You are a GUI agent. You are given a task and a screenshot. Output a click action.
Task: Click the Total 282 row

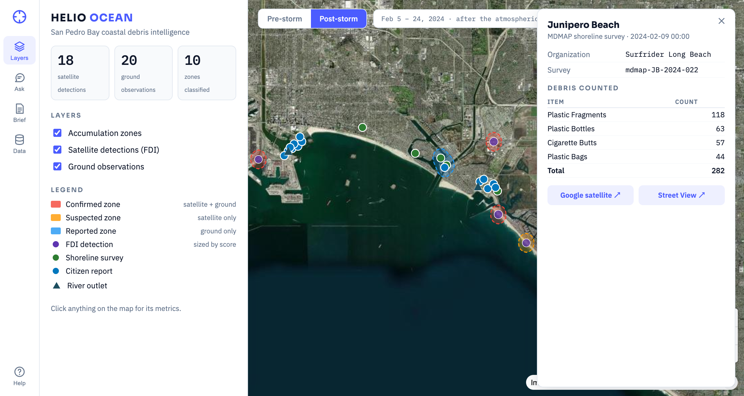pos(636,171)
